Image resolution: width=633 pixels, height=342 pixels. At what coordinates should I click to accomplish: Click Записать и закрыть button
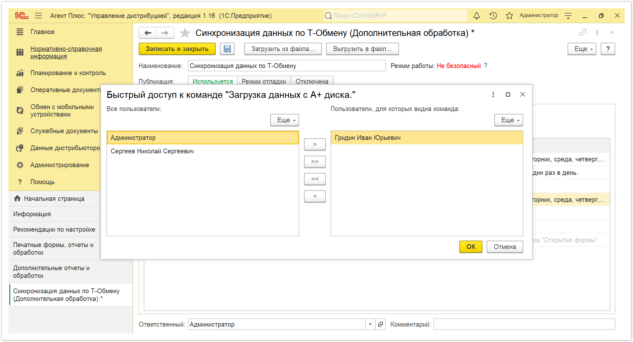click(x=177, y=49)
